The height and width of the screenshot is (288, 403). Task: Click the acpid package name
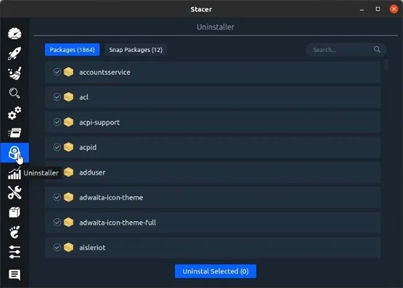coord(88,148)
